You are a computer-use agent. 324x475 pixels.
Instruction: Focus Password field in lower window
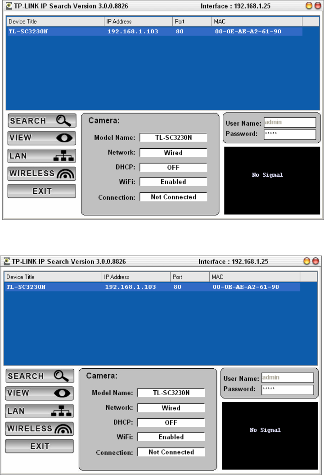coord(288,390)
